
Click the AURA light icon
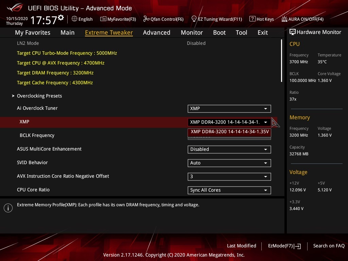tap(284, 19)
